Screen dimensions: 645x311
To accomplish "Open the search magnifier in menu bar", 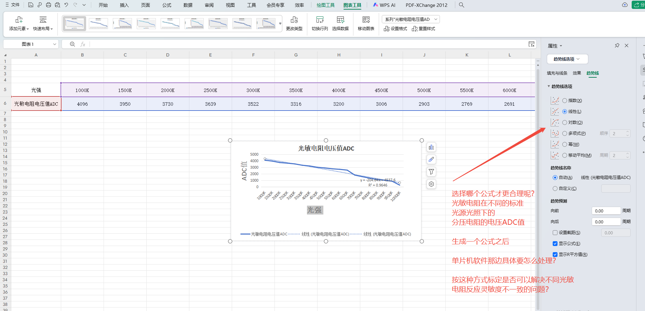I will pos(461,5).
